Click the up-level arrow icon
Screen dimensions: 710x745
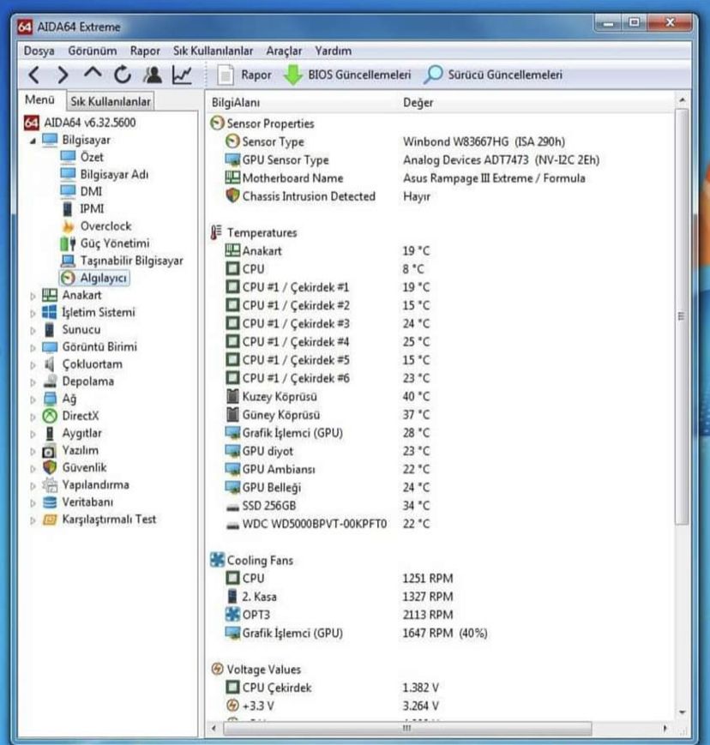click(x=93, y=73)
